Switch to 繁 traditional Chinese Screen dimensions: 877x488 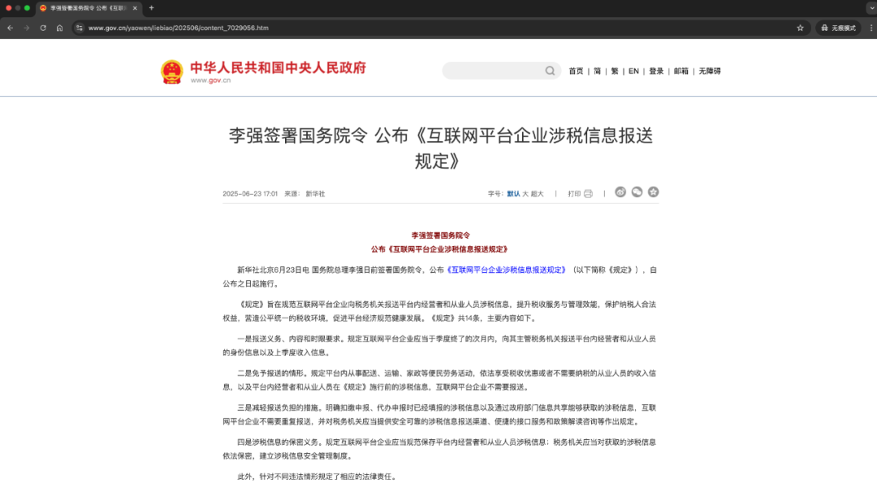click(615, 71)
